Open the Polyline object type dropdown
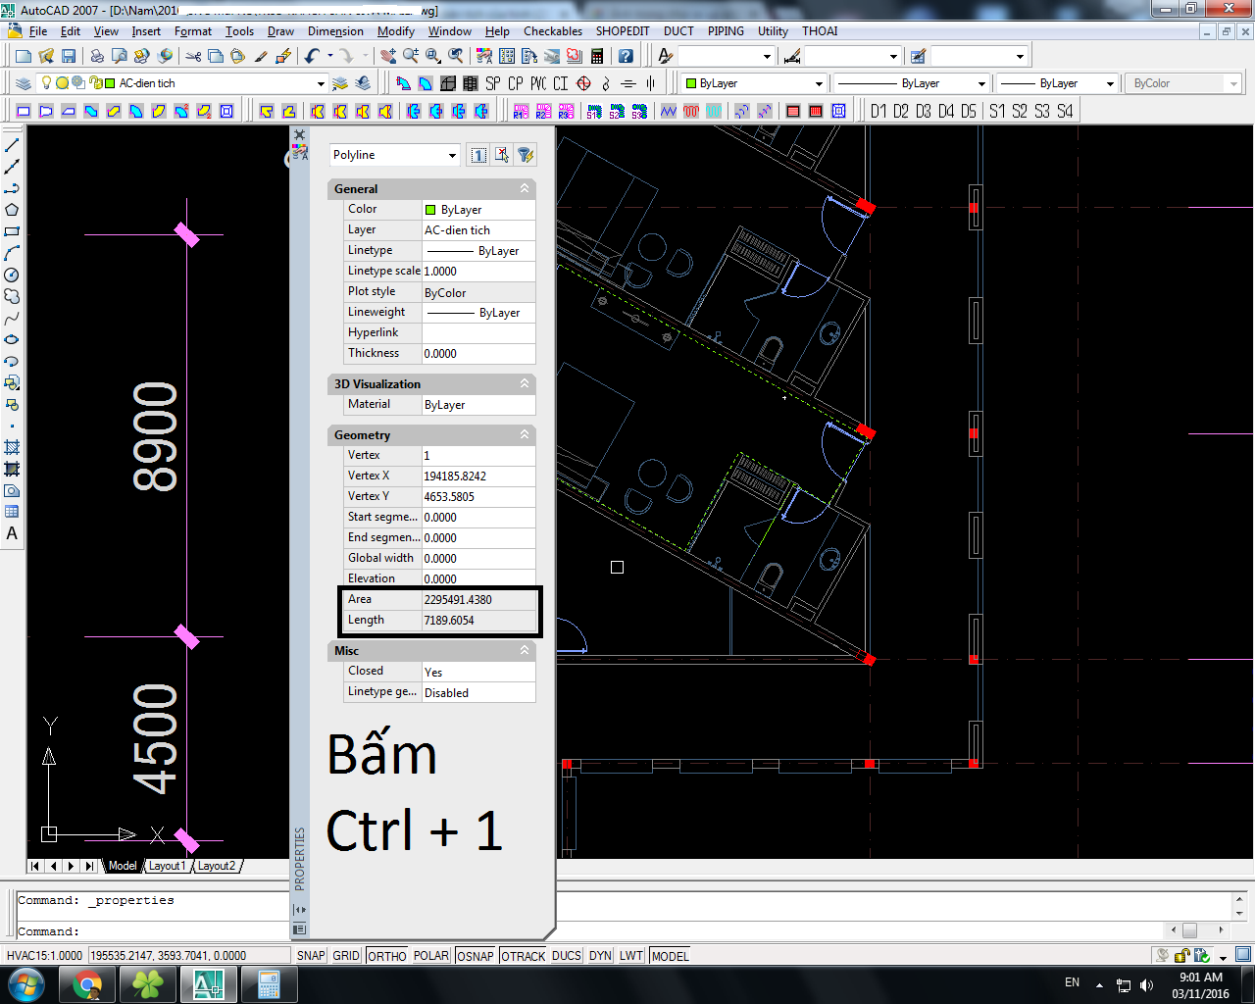 452,155
